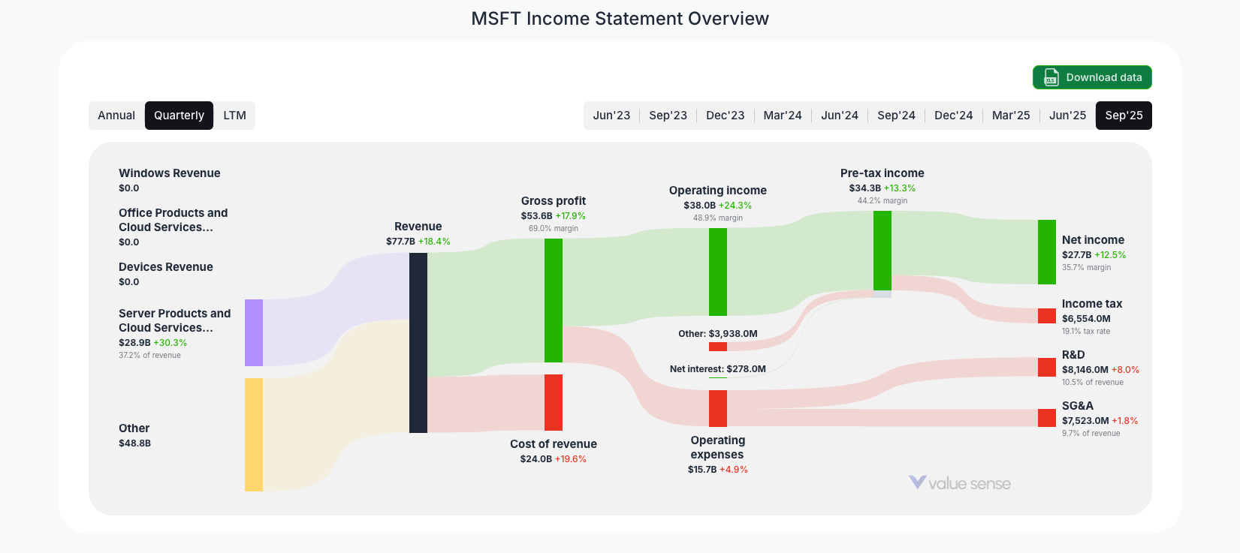
Task: Click the red Operating expenses node bar
Action: tap(718, 408)
